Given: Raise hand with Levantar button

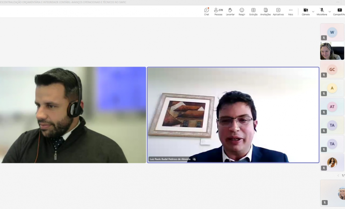Looking at the screenshot, I should click(x=230, y=11).
